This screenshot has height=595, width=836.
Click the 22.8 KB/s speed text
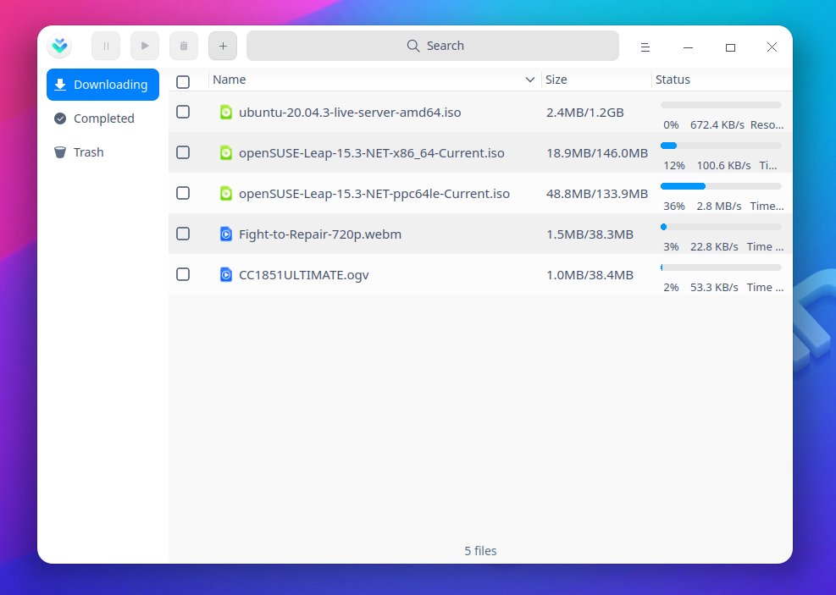tap(714, 246)
